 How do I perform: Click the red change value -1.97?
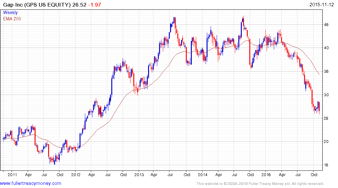pos(95,5)
